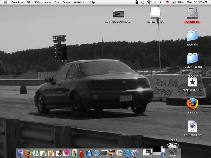Open battery status menu showing 98%
211x158 pixels.
click(178, 2)
